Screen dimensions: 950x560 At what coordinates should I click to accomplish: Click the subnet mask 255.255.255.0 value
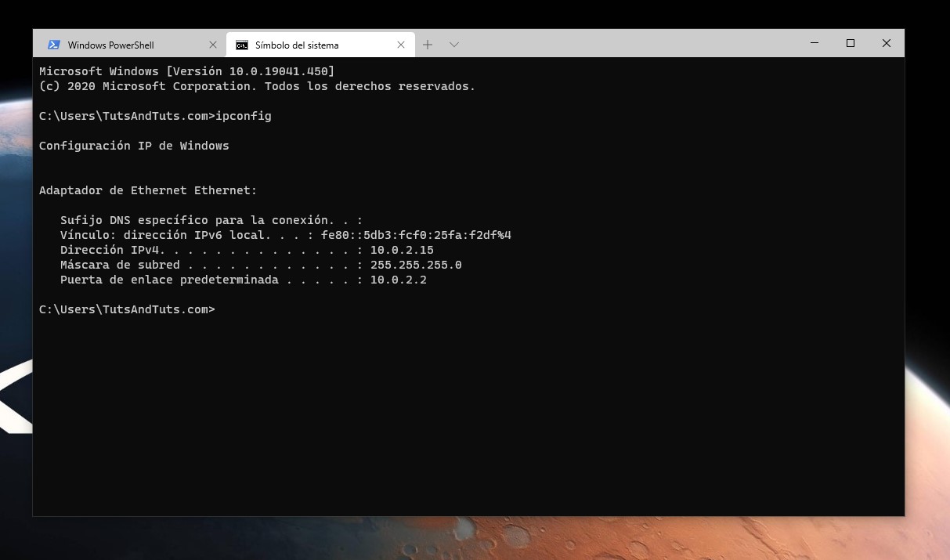(416, 264)
